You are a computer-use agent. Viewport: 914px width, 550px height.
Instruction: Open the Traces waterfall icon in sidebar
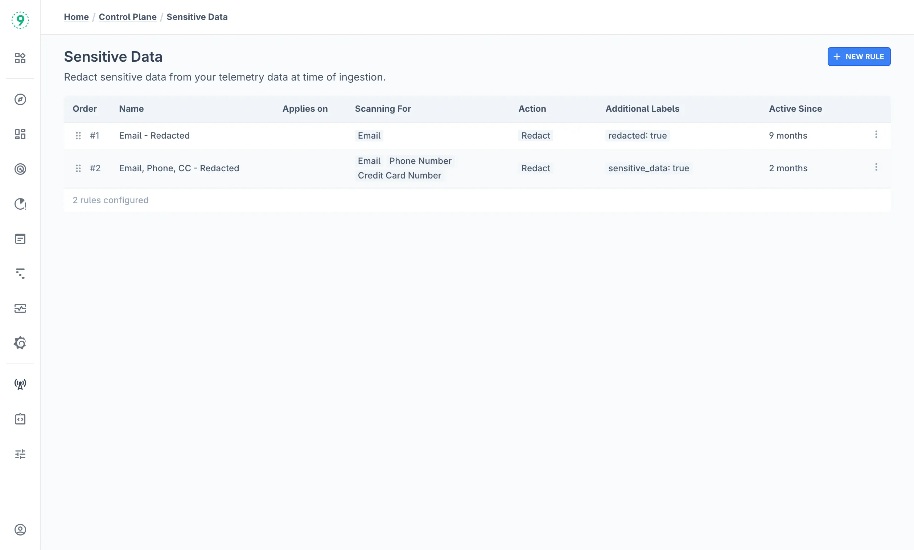(x=20, y=274)
